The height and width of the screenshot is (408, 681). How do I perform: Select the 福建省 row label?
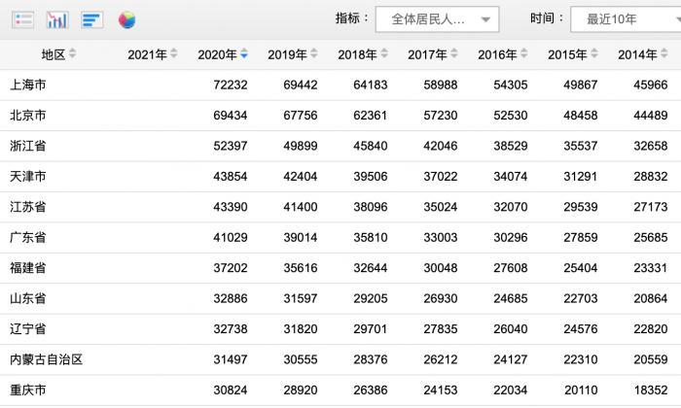28,268
